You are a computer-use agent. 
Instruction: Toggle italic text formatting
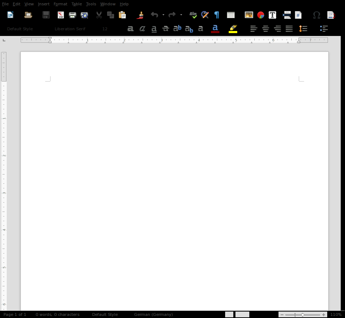(x=142, y=29)
